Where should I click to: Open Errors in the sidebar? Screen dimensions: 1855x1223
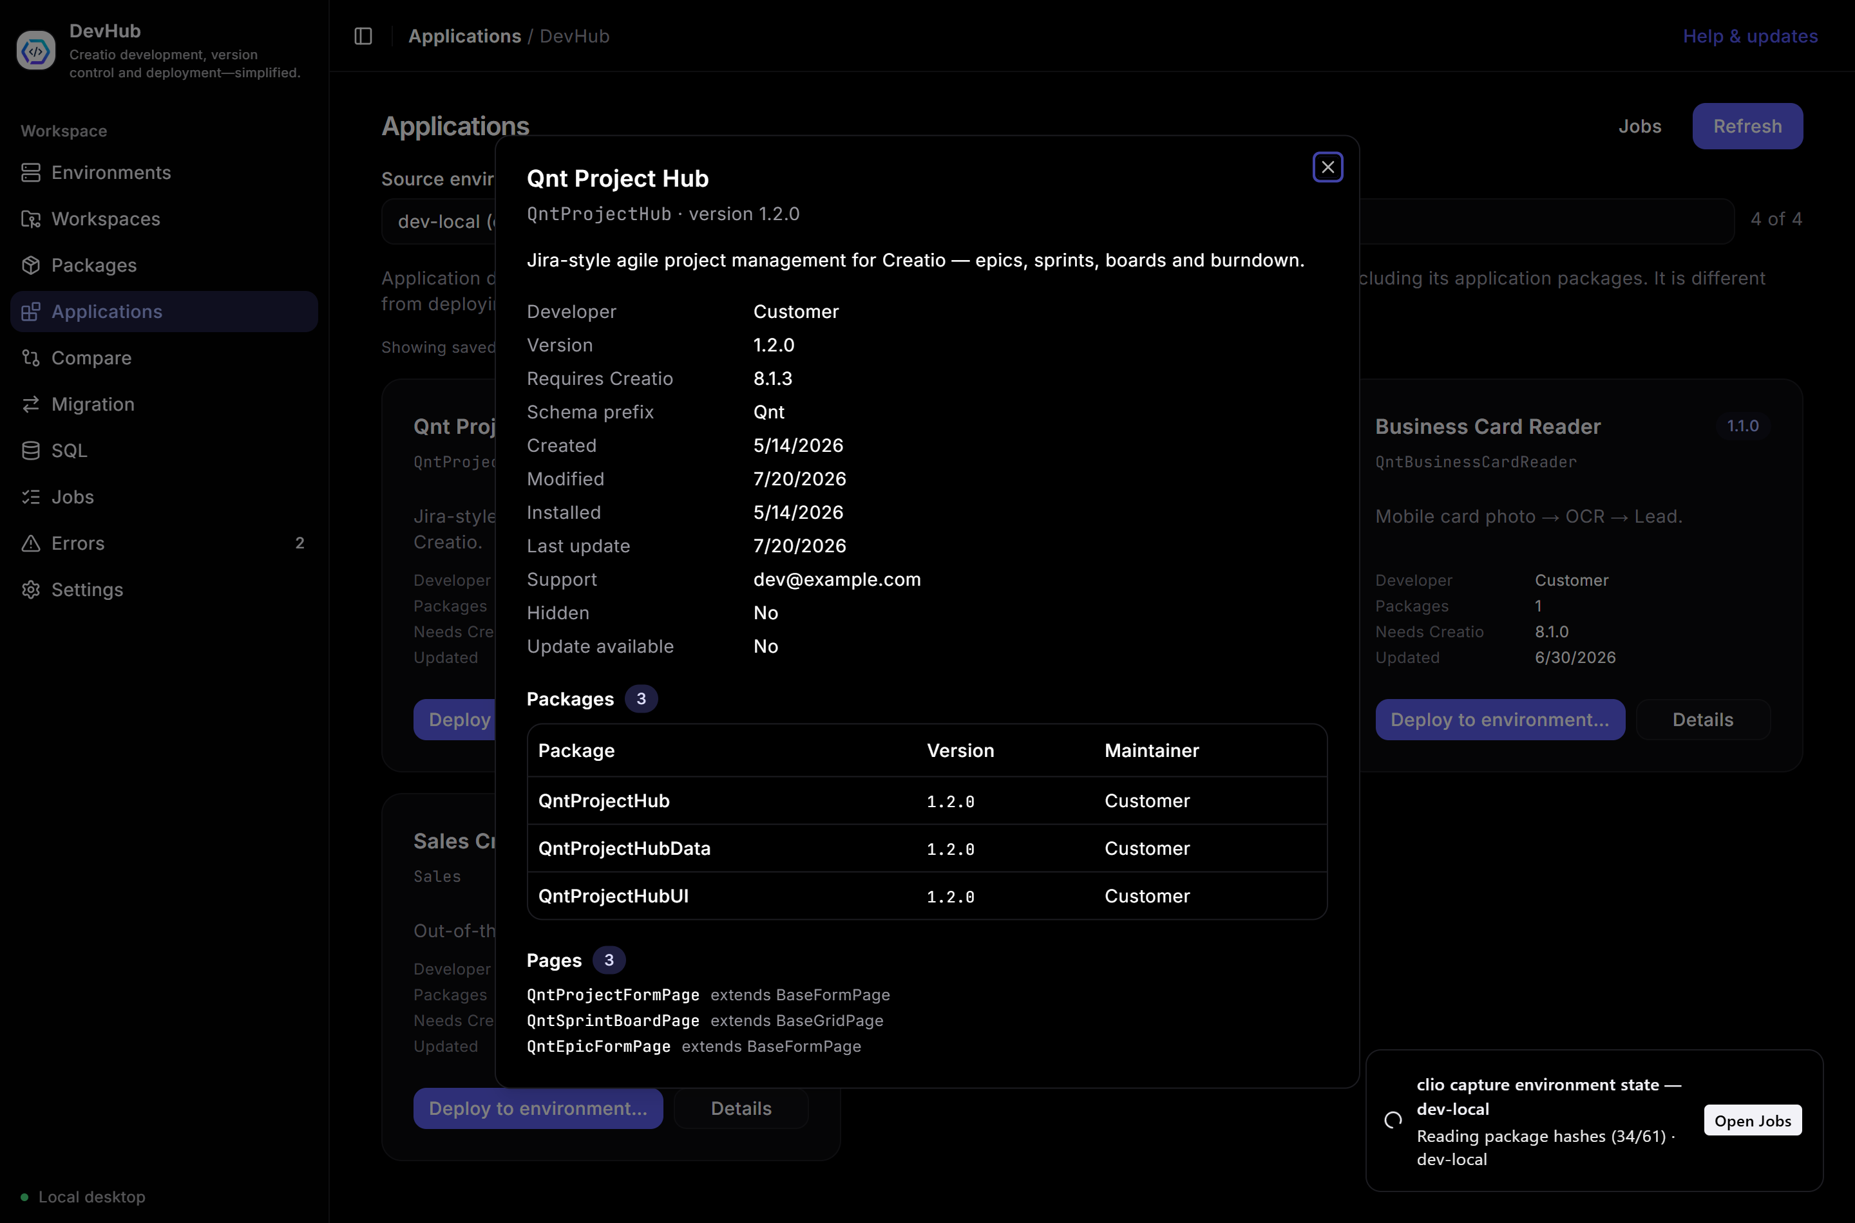(x=164, y=544)
